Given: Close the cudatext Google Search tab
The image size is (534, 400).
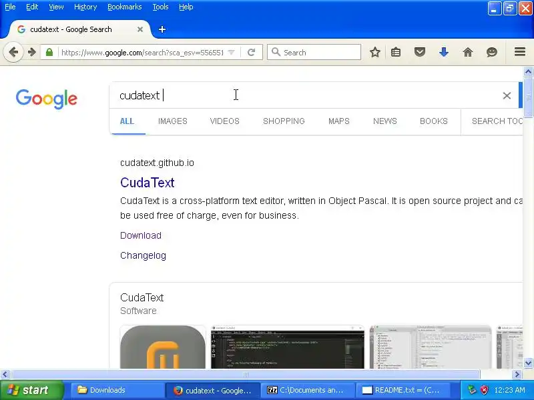Looking at the screenshot, I should 140,29.
